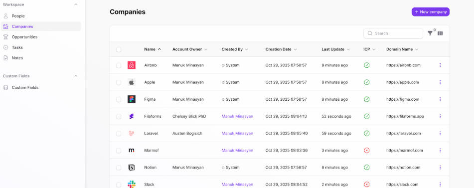Click green ICP check icon for Figma
The height and width of the screenshot is (188, 474).
coord(367,99)
